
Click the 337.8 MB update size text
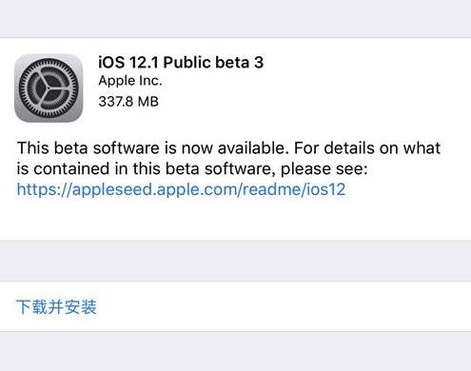click(128, 102)
